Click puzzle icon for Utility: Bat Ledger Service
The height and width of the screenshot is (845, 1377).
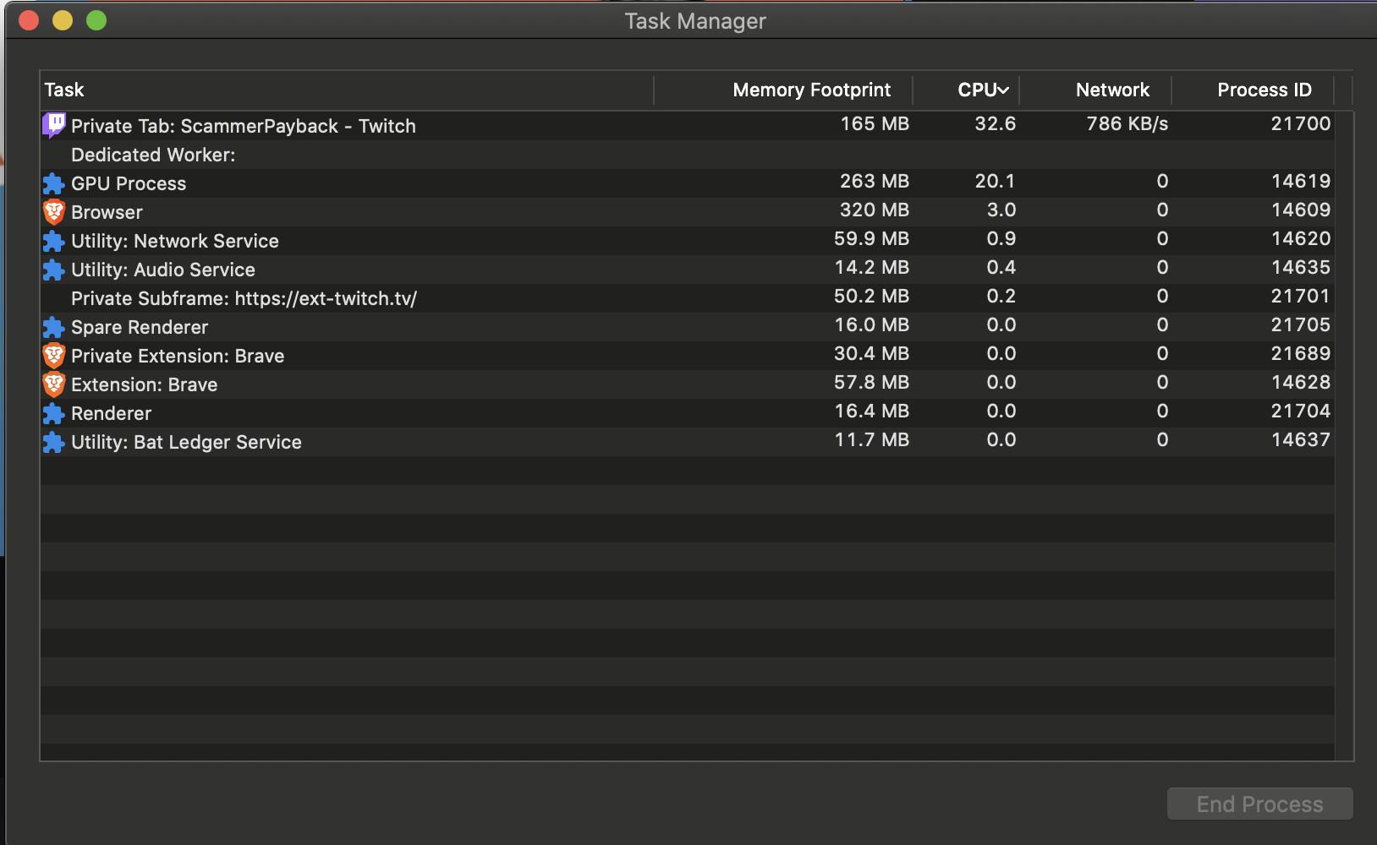click(54, 442)
